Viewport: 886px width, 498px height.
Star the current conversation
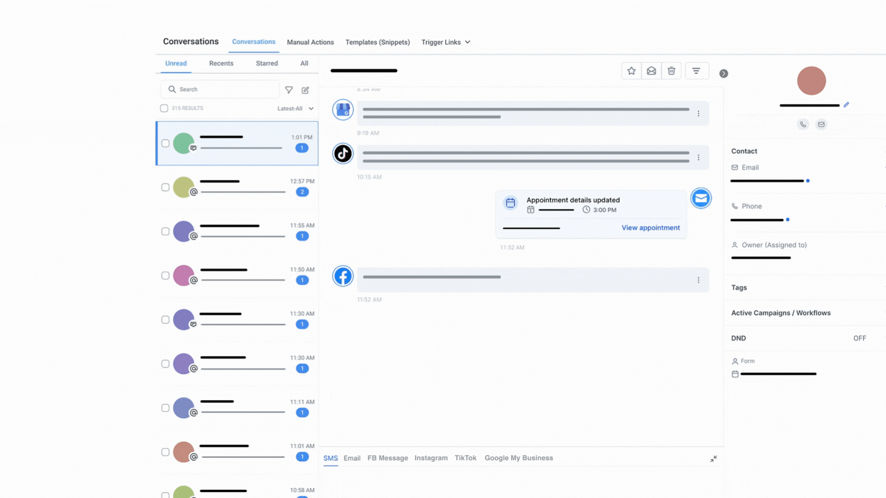pos(631,71)
